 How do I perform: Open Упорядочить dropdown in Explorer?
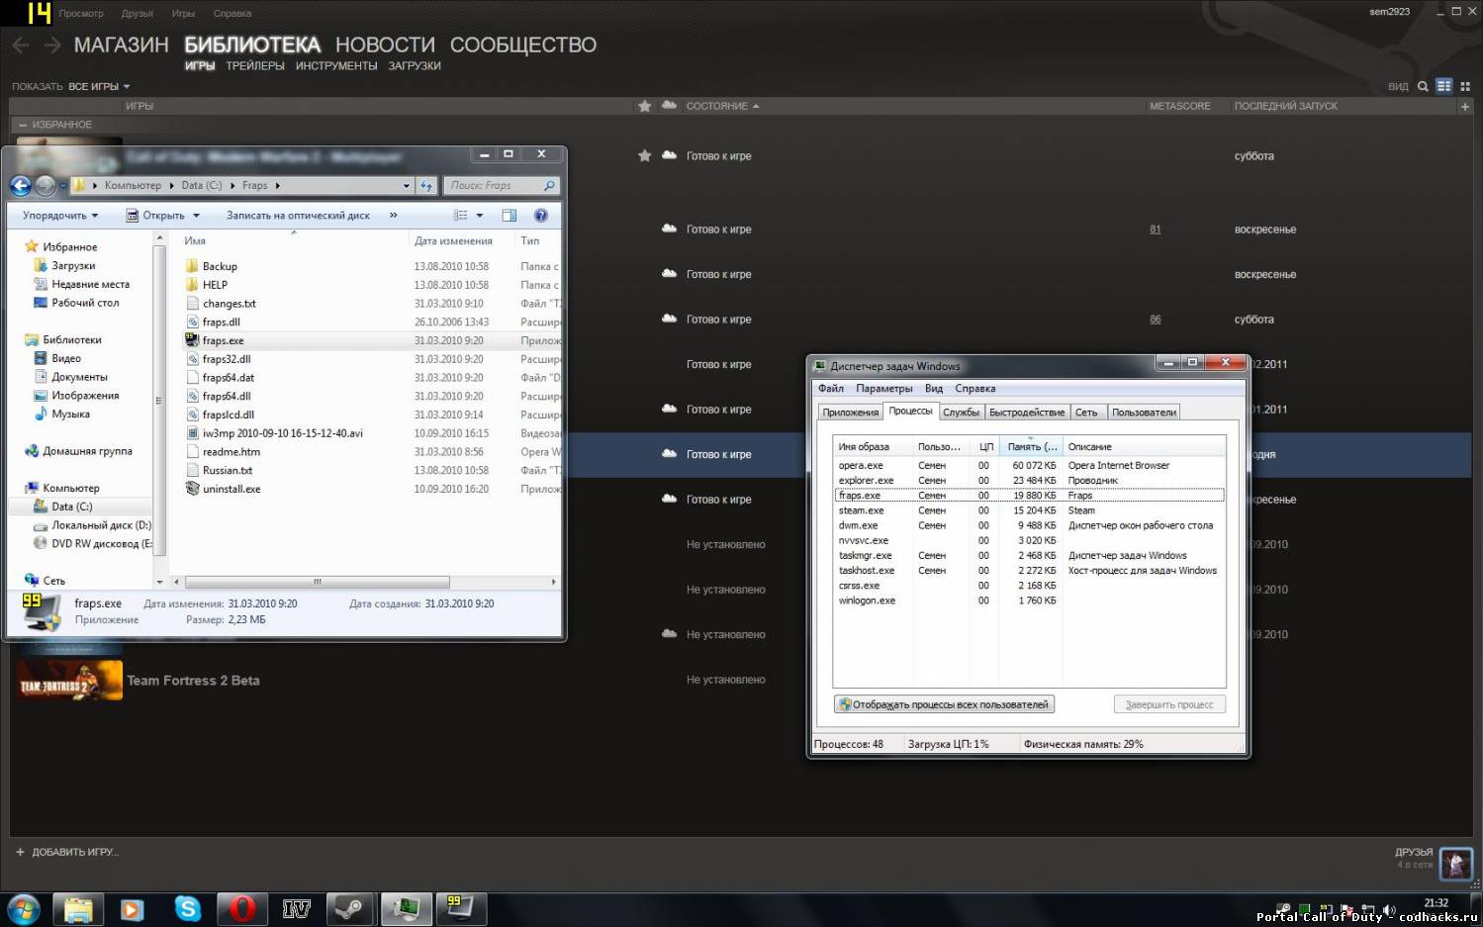point(60,215)
